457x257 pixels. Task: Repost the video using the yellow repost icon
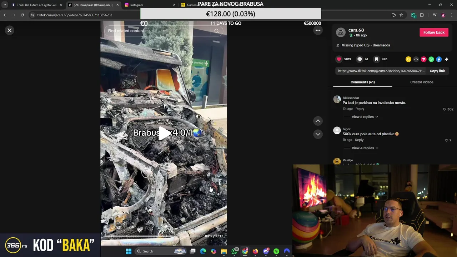pyautogui.click(x=408, y=59)
